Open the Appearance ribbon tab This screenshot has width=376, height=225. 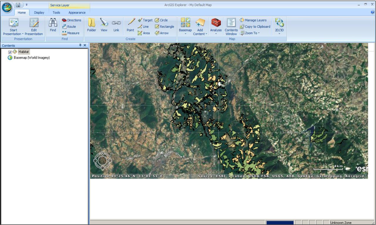point(77,12)
